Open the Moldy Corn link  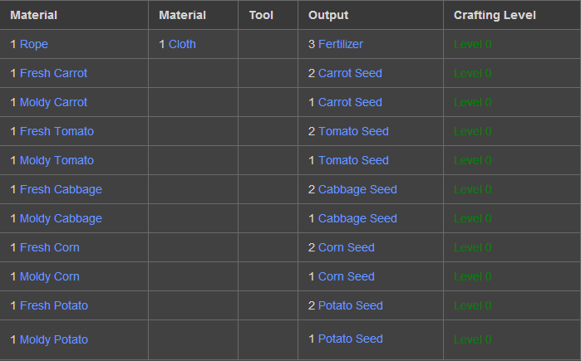click(x=50, y=276)
